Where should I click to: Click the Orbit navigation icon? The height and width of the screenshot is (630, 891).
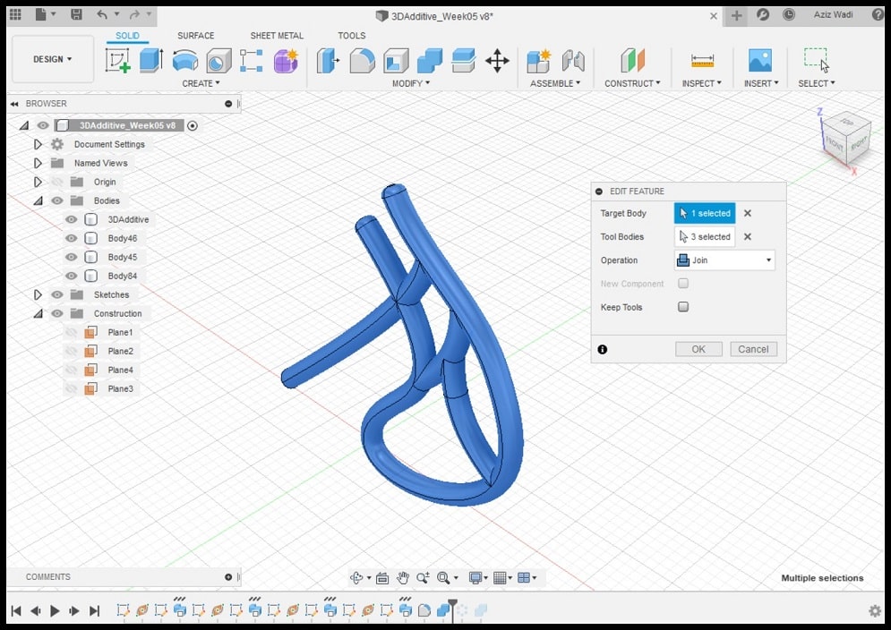coord(356,578)
